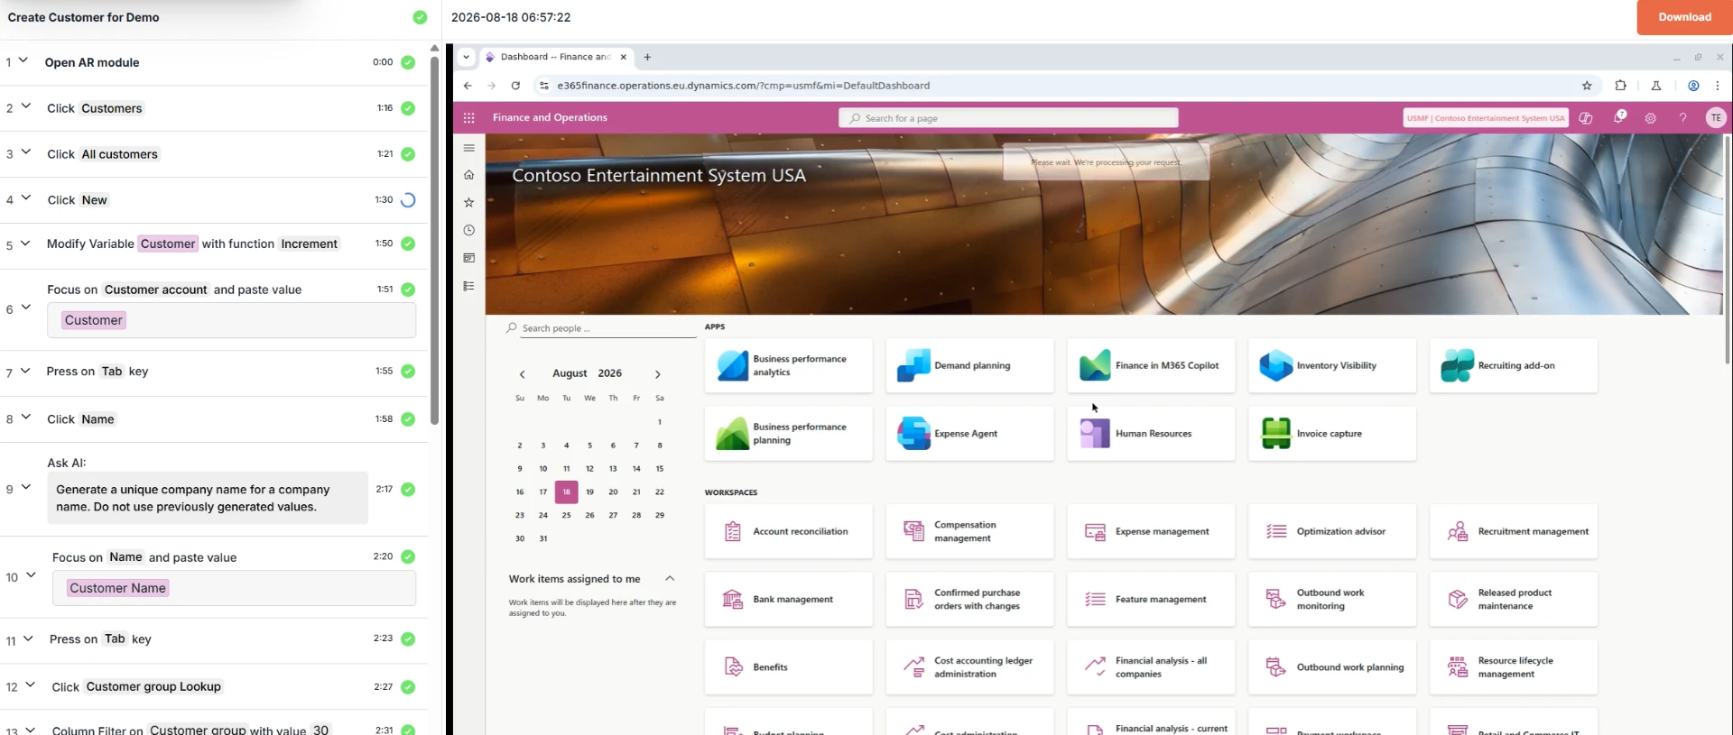Image resolution: width=1733 pixels, height=735 pixels.
Task: Open Workspaces icon in left sidebar
Action: tap(468, 258)
